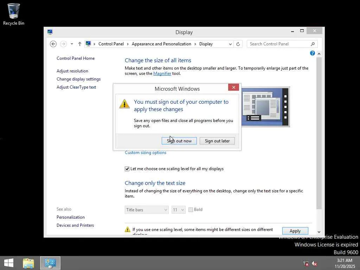Screen dimensions: 360x270
Task: Open the Recycle Bin desktop icon
Action: point(14,14)
